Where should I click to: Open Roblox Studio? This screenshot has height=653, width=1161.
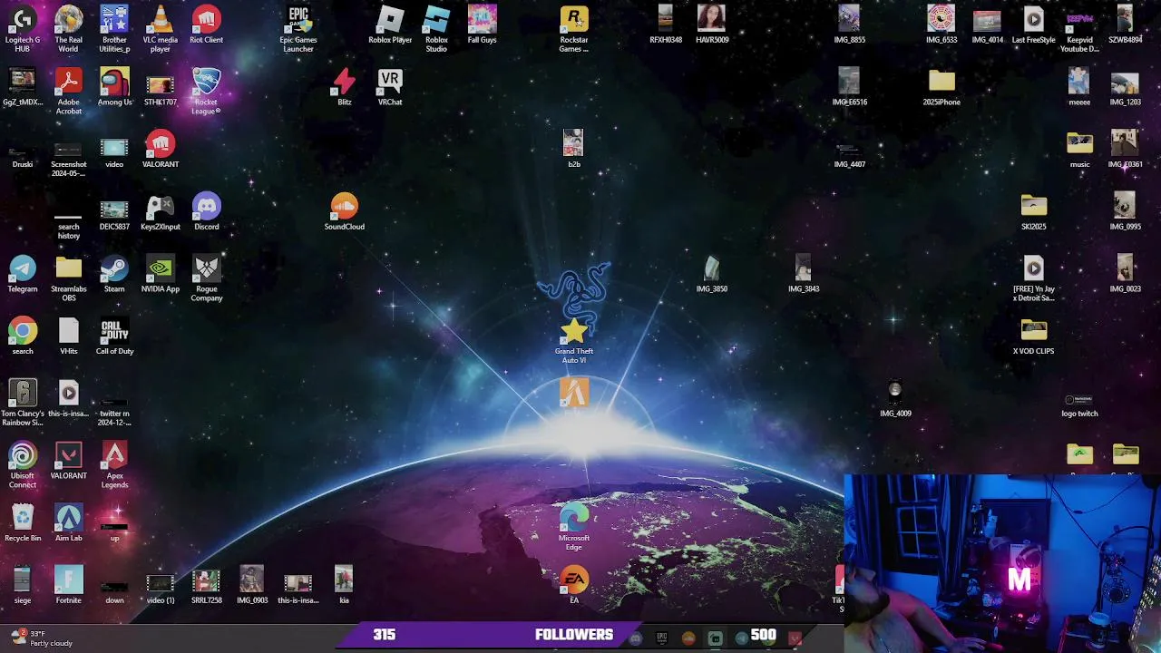click(436, 29)
